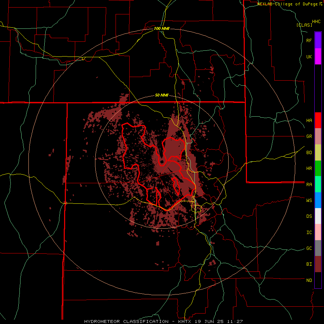This screenshot has width=324, height=324.
Task: Click the ND black legend swatch
Action: pyautogui.click(x=318, y=280)
